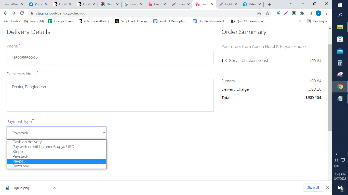Viewport: 348px width, 195px height.
Task: Open the notification center with 17 alerts
Action: pos(340,188)
